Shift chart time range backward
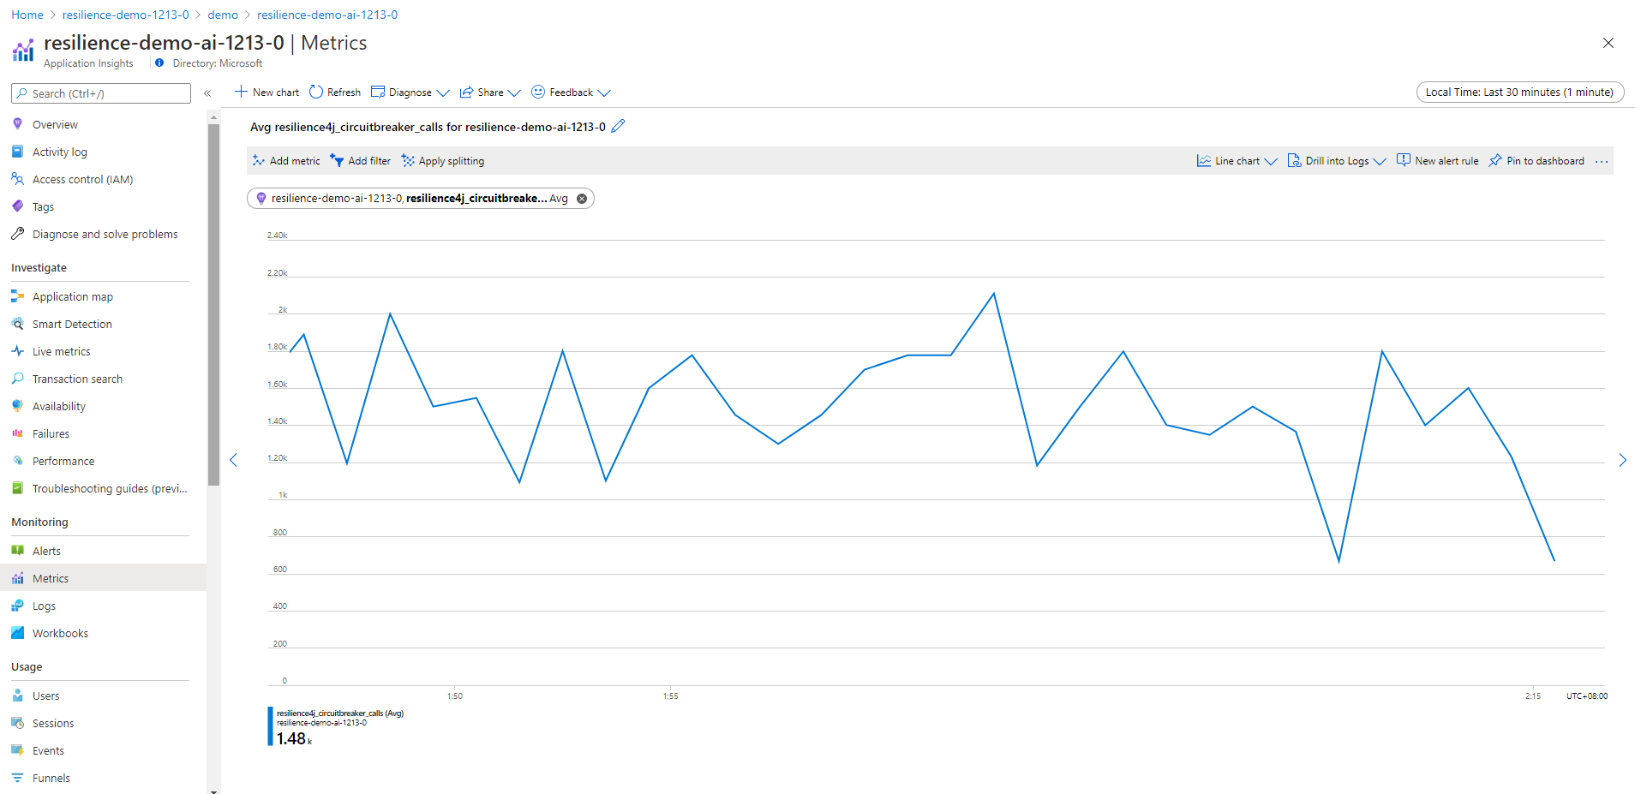1635x794 pixels. click(x=233, y=460)
